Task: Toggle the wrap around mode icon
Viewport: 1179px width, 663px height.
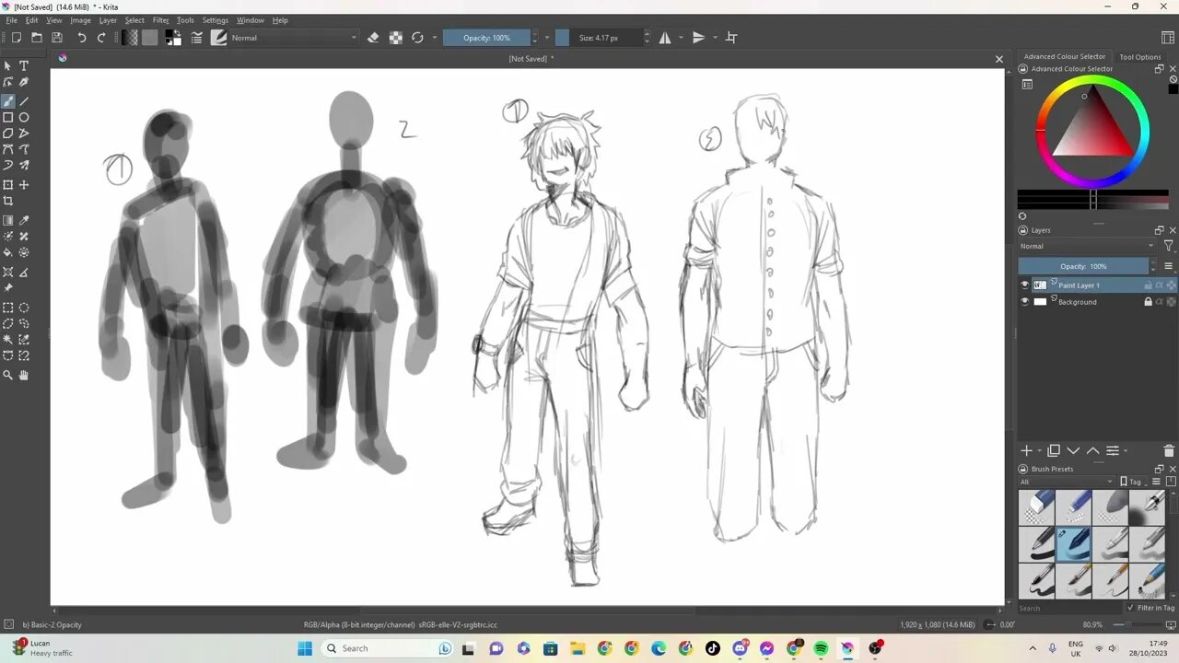Action: (x=731, y=38)
